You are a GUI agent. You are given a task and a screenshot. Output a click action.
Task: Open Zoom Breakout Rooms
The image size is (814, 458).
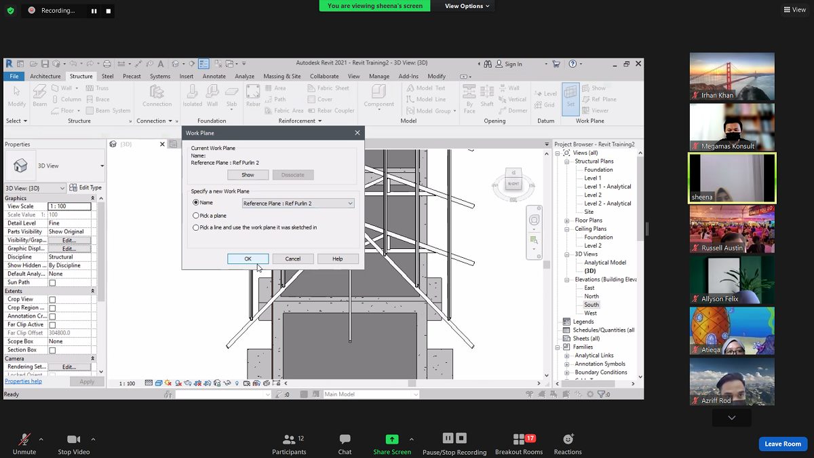coord(519,444)
